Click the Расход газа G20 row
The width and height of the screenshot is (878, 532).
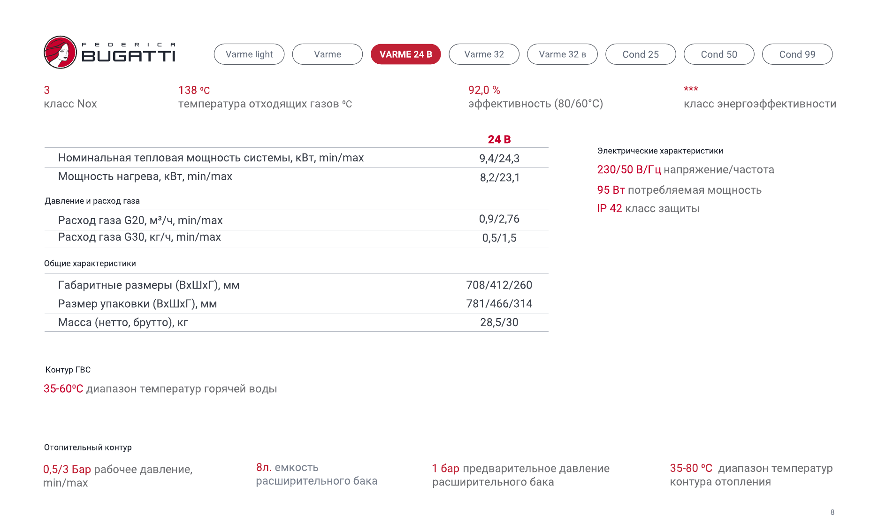[140, 220]
